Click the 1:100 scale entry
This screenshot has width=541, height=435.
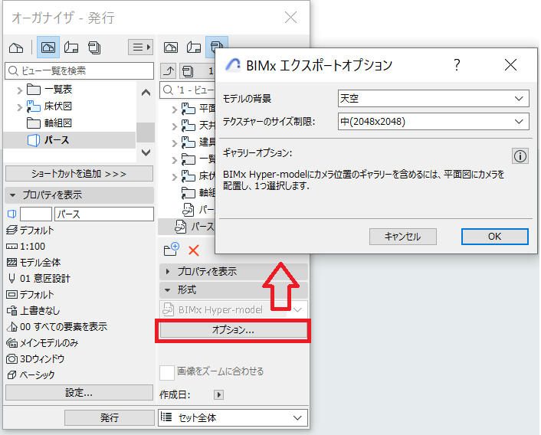coord(26,246)
